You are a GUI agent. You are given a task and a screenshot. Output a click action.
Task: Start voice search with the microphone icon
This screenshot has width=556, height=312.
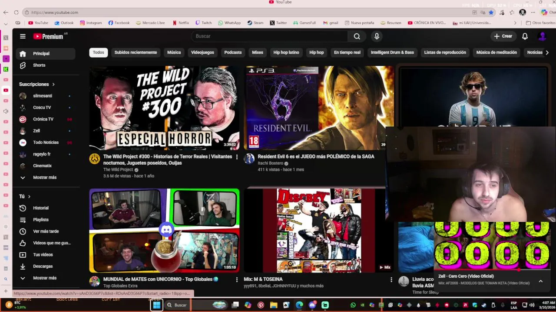pyautogui.click(x=377, y=36)
